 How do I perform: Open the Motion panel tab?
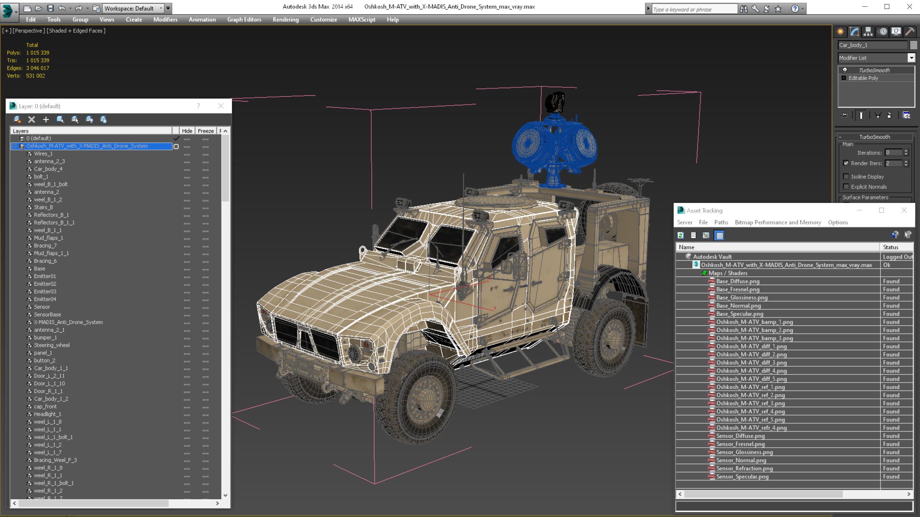883,32
